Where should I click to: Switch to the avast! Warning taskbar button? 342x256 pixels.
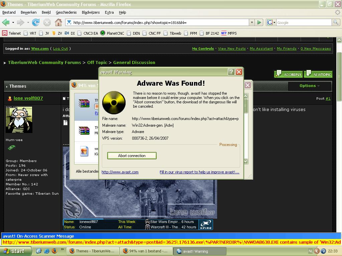click(200, 251)
